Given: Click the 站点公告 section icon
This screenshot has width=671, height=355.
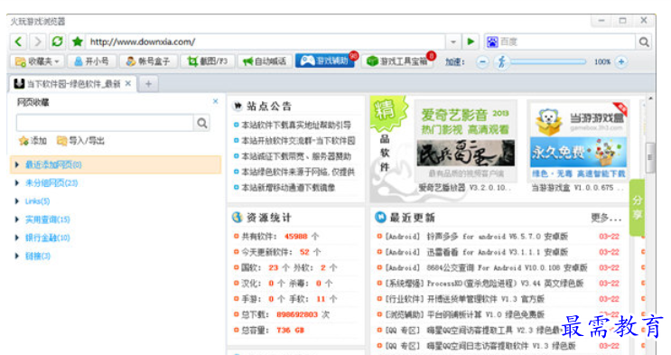Looking at the screenshot, I should click(x=238, y=107).
